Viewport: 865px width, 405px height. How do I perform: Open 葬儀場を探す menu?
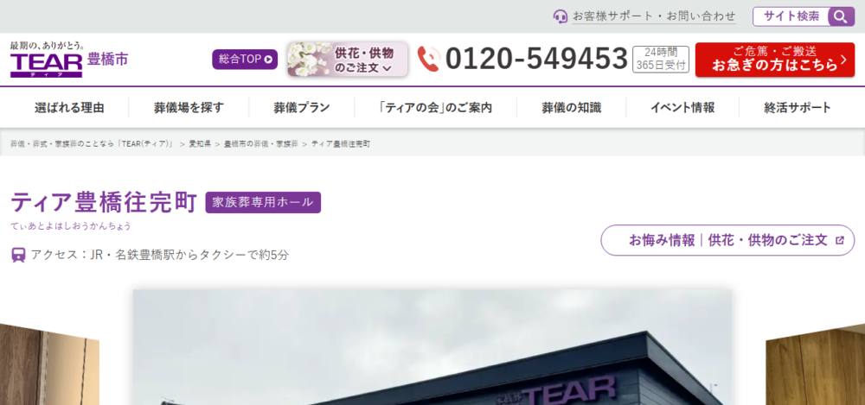pyautogui.click(x=189, y=107)
